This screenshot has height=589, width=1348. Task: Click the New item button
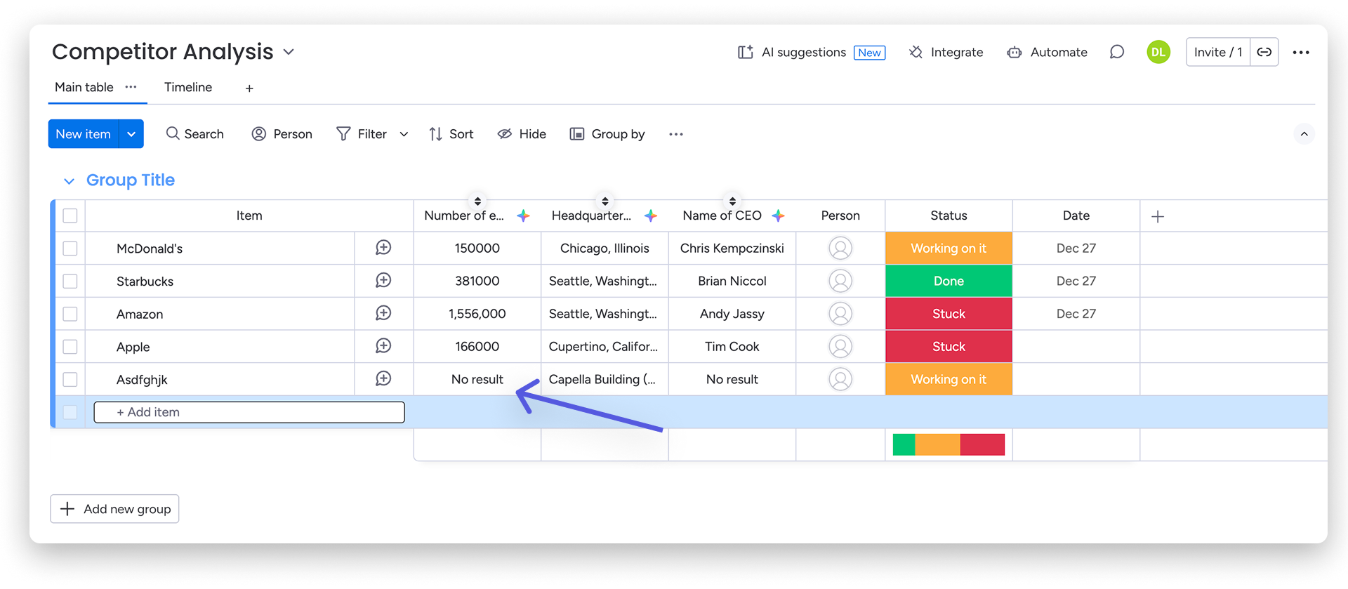[84, 134]
